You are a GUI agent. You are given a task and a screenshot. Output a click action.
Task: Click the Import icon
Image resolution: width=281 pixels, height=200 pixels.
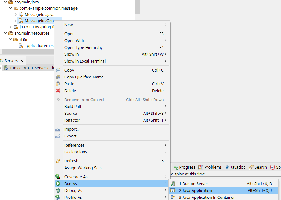(x=58, y=129)
